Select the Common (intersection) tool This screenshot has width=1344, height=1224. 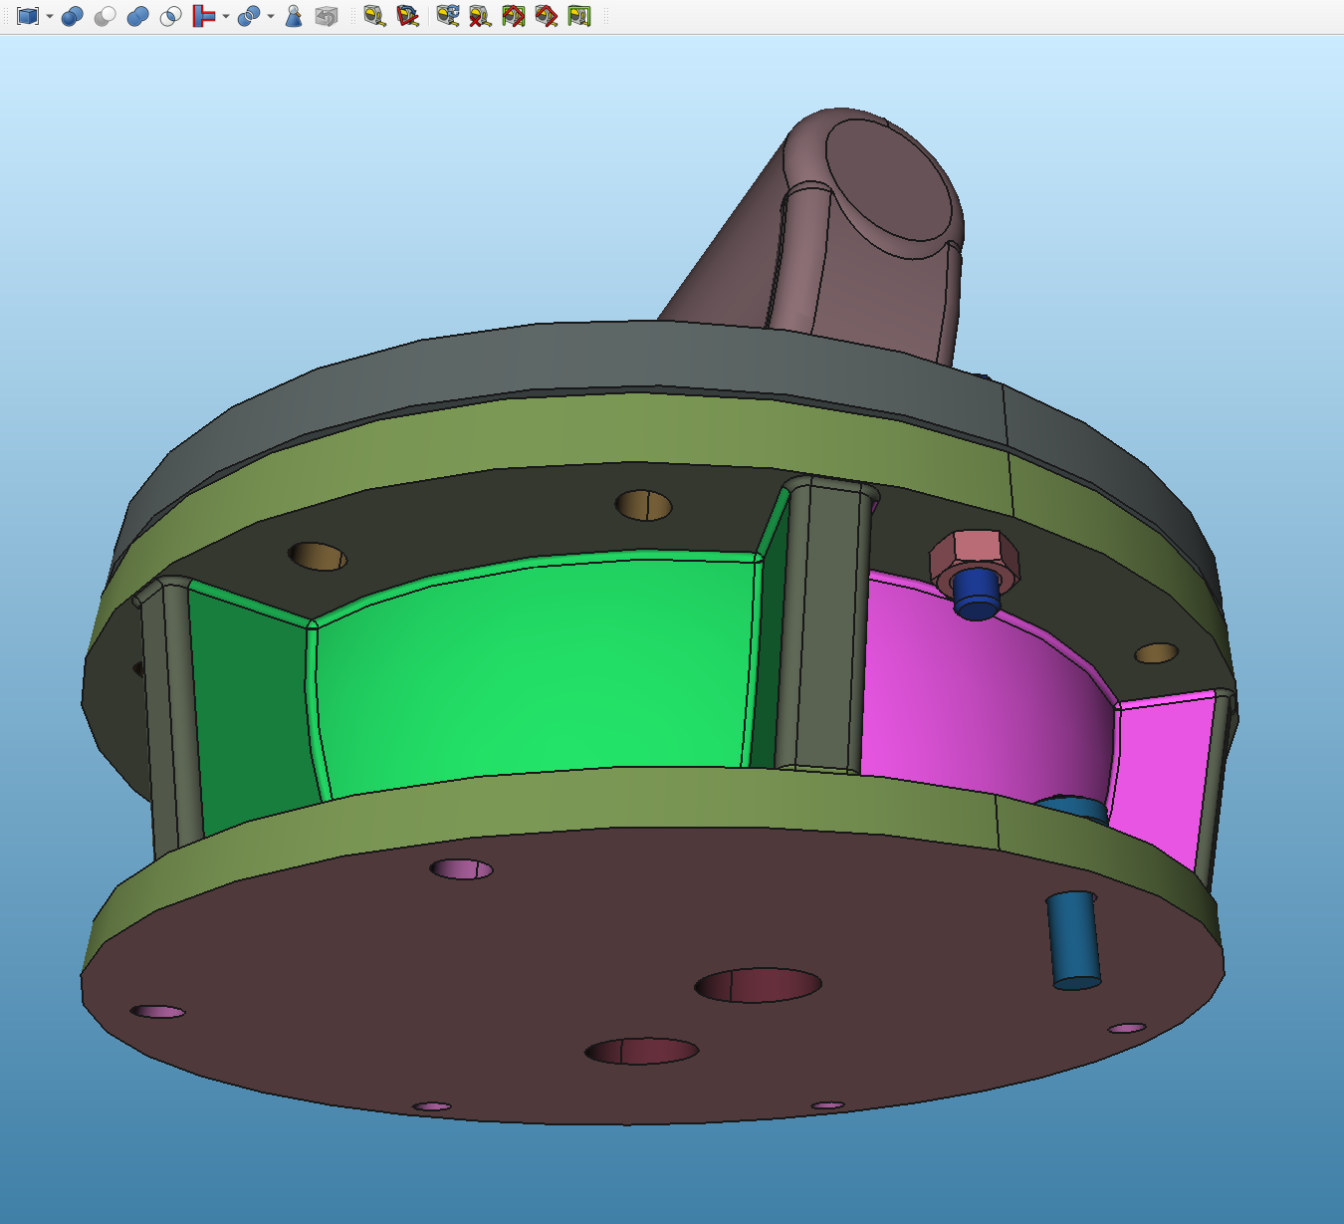[x=170, y=16]
